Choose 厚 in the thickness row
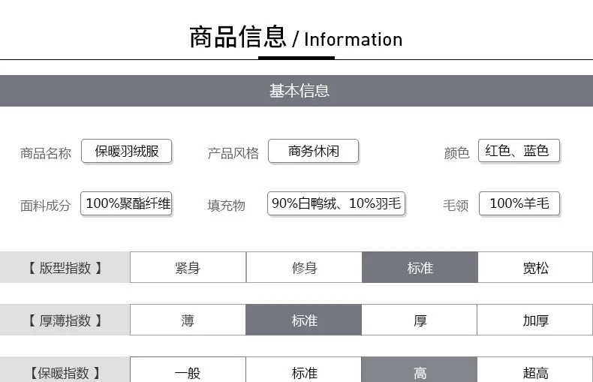Viewport: 593px width, 382px height. pos(420,320)
